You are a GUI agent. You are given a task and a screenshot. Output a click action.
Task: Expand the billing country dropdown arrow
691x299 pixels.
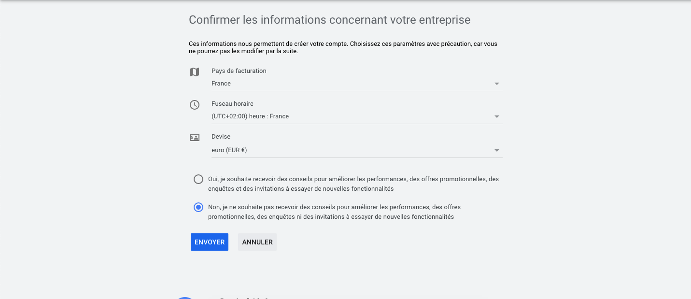tap(497, 84)
